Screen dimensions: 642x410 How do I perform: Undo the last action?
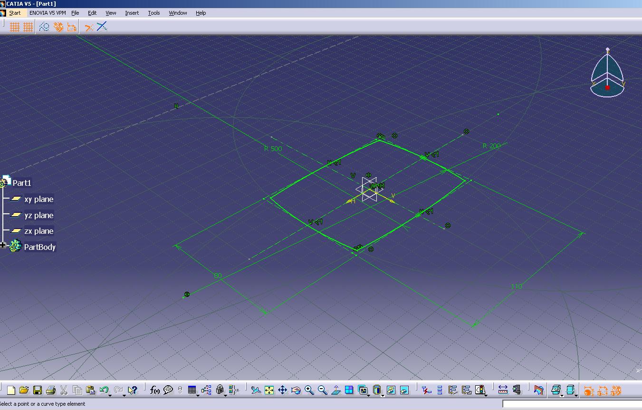tap(104, 390)
